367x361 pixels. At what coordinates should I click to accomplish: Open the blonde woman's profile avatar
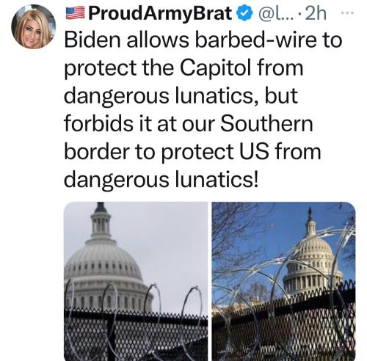[x=33, y=27]
